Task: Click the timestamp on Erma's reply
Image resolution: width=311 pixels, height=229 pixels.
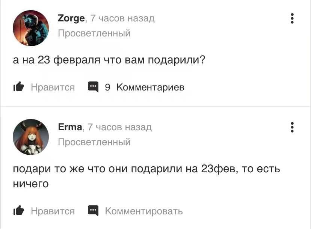Action: pyautogui.click(x=119, y=127)
